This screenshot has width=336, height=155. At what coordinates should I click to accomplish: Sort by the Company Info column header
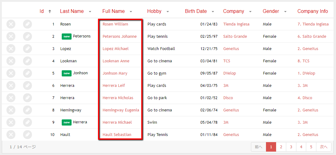click(313, 11)
